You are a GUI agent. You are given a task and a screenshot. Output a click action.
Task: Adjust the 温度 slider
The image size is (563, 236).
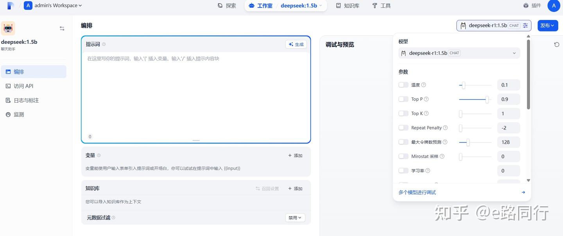click(x=475, y=85)
